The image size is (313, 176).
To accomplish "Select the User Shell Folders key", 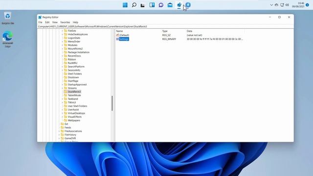I will pos(77,106).
